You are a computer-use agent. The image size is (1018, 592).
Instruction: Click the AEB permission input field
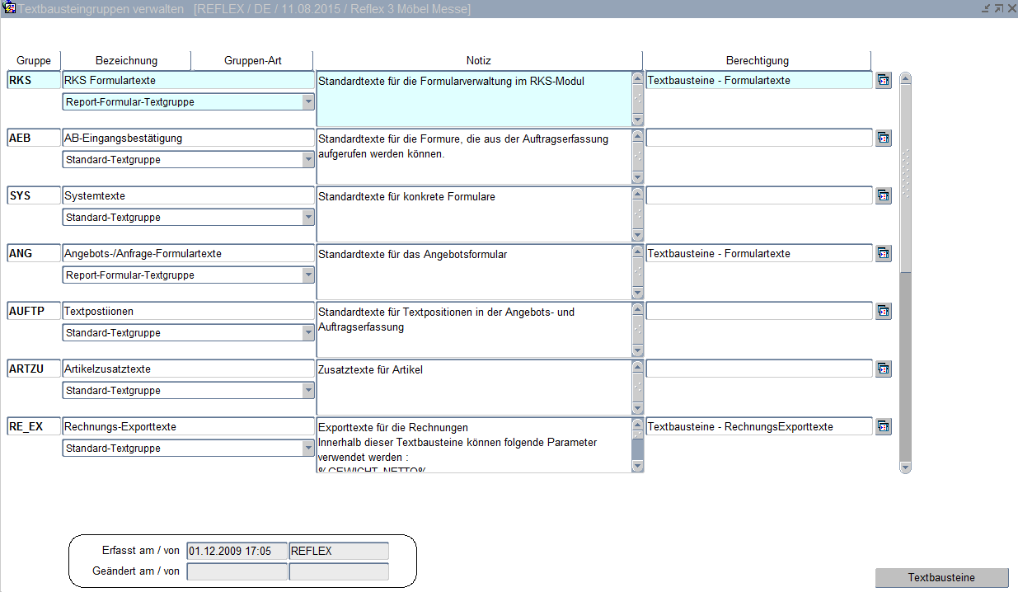point(758,139)
